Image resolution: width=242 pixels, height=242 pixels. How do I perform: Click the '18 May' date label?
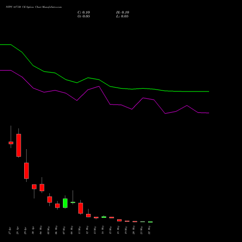click(x=118, y=230)
